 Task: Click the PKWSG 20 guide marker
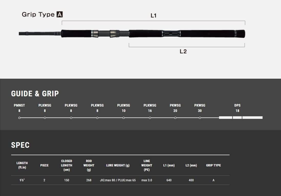[x=175, y=118]
